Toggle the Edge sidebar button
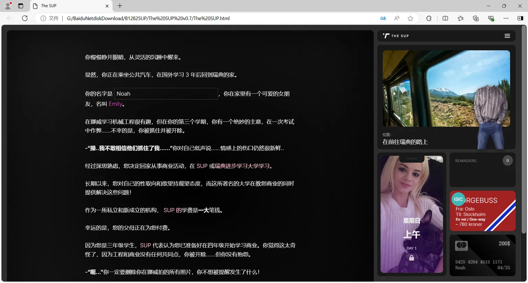 pos(520,19)
